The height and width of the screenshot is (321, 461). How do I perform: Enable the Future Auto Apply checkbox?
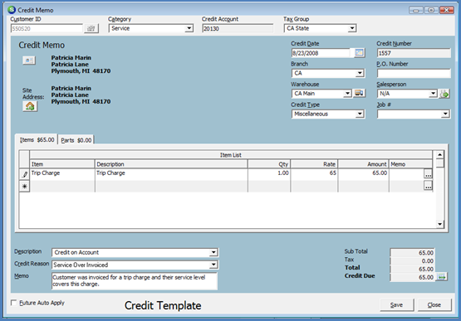click(13, 303)
